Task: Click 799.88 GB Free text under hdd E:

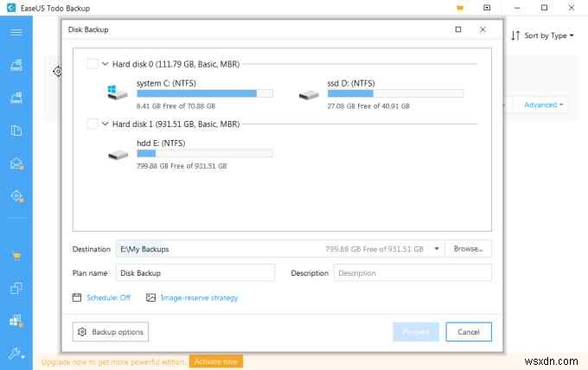Action: (x=182, y=166)
